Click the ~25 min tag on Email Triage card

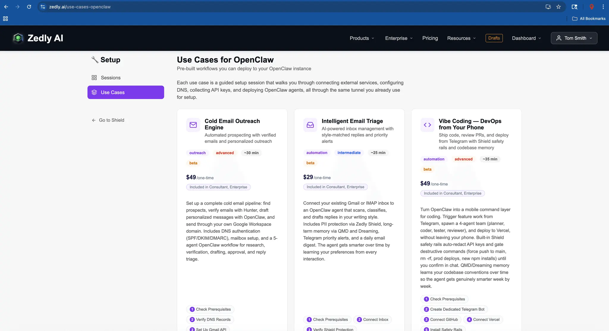click(x=378, y=153)
